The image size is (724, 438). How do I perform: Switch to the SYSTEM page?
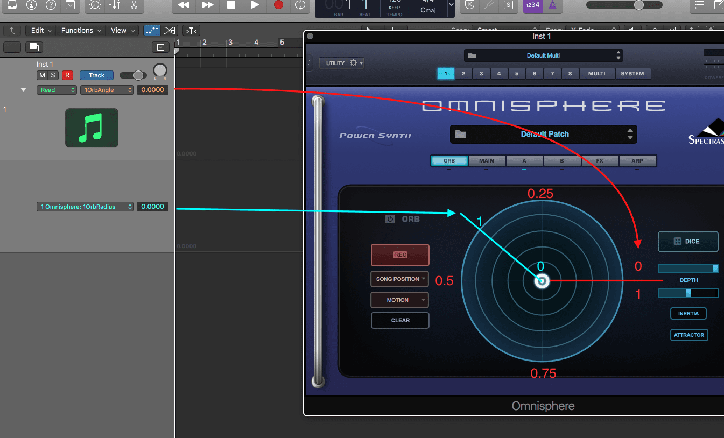pos(632,74)
